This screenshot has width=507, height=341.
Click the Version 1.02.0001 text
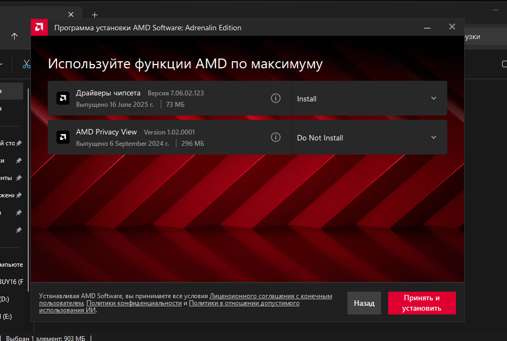(x=169, y=132)
